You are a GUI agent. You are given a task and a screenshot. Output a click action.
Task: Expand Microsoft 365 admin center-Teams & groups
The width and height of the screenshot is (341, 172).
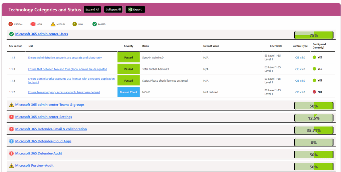coord(50,105)
